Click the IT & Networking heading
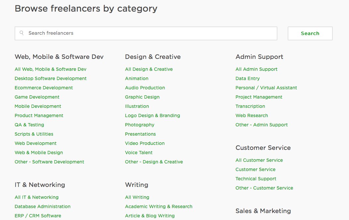Screen dimensions: 349x220 40,185
